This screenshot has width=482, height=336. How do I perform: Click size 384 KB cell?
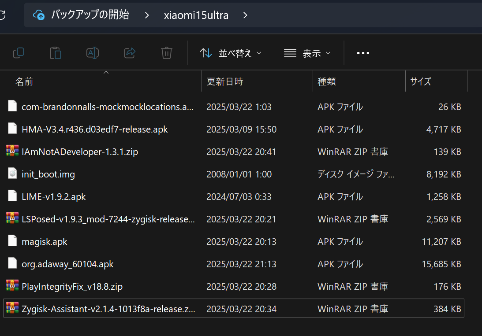(447, 309)
